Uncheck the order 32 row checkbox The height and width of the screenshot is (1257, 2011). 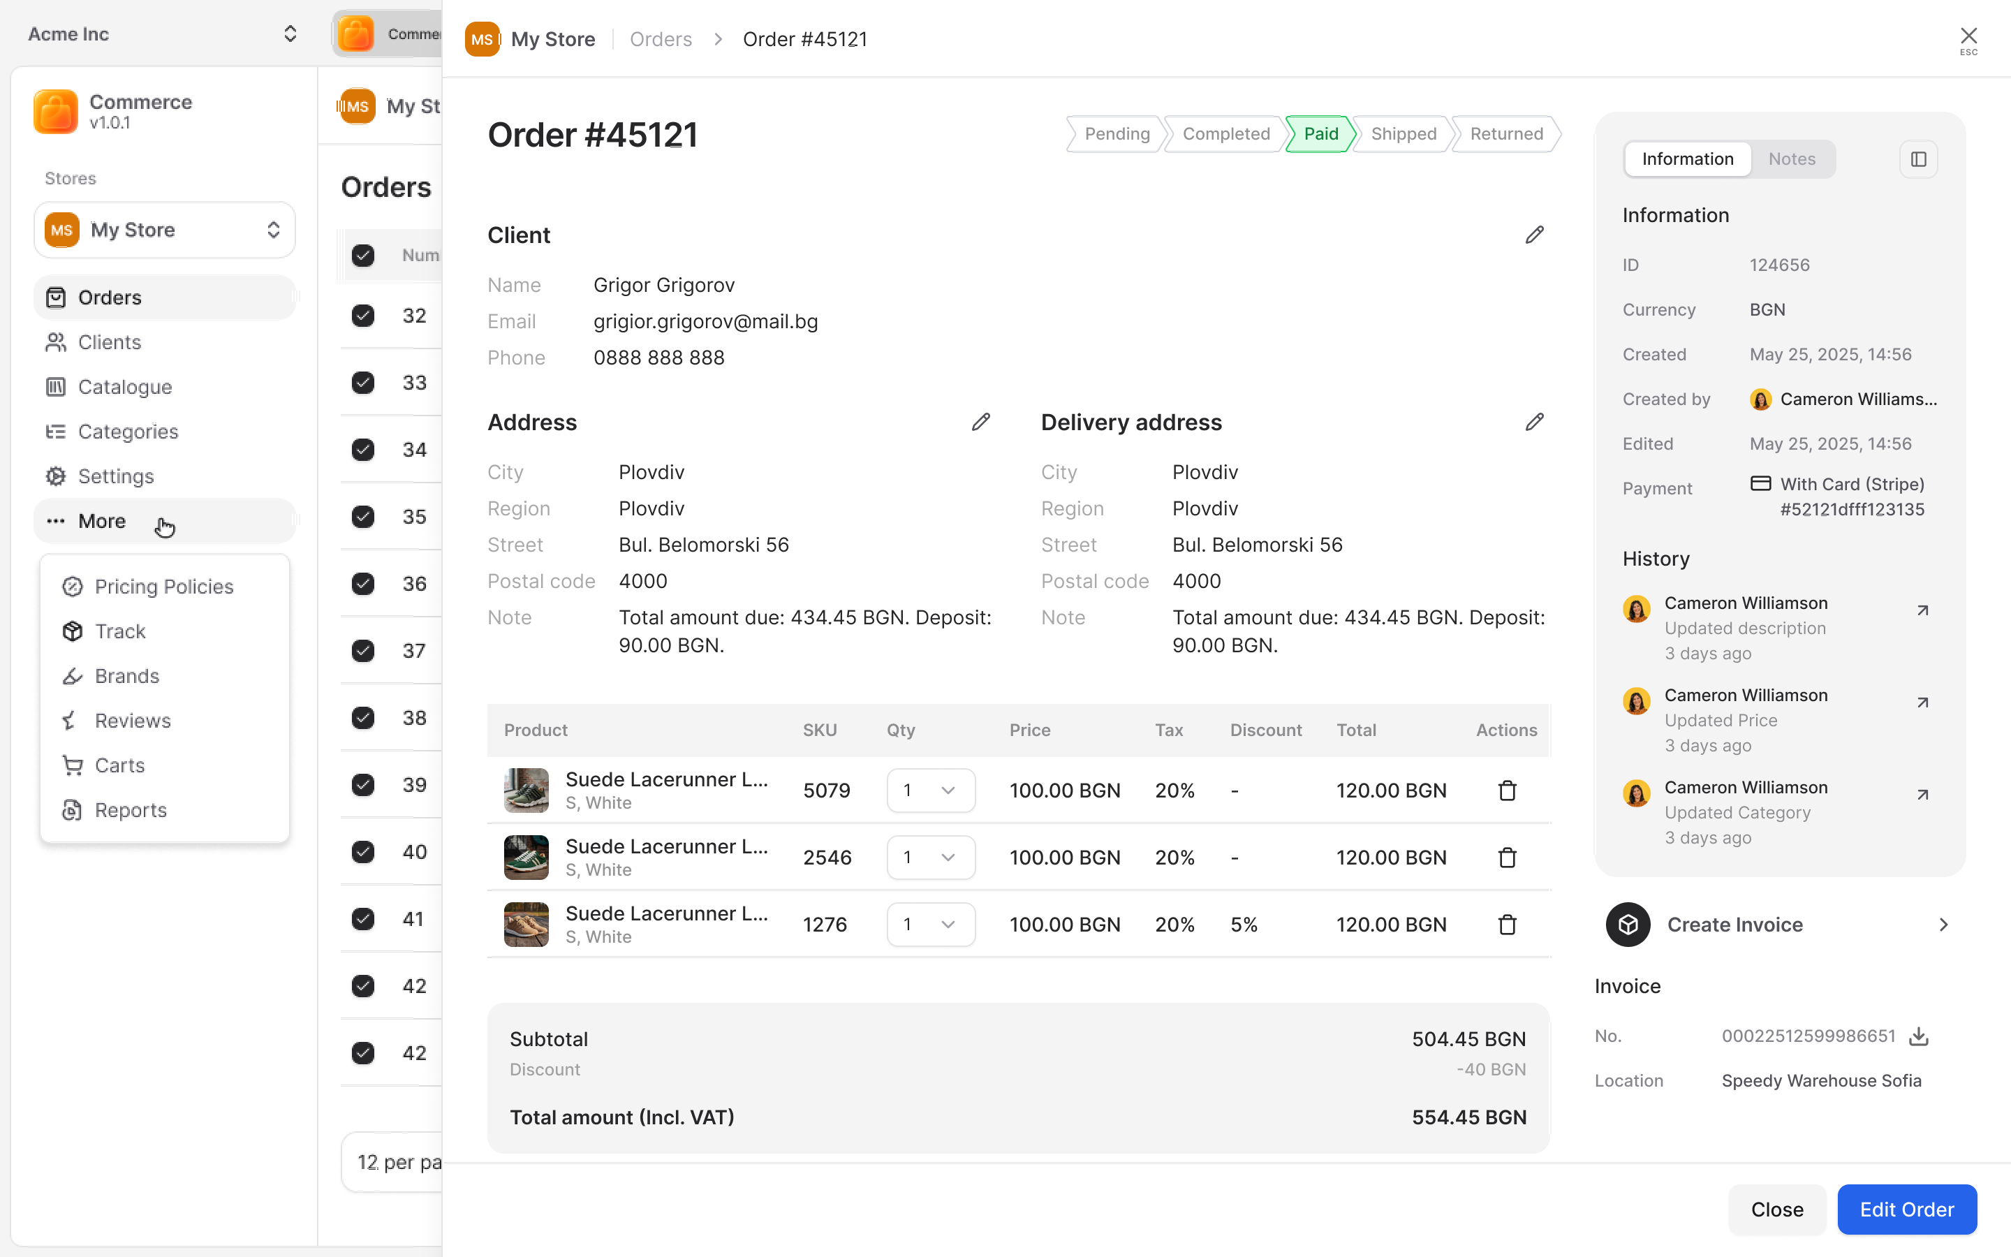[363, 316]
